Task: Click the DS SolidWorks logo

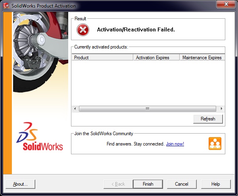Action: 40,136
